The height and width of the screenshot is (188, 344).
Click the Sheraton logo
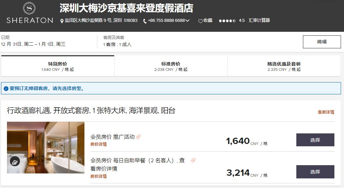tap(29, 13)
